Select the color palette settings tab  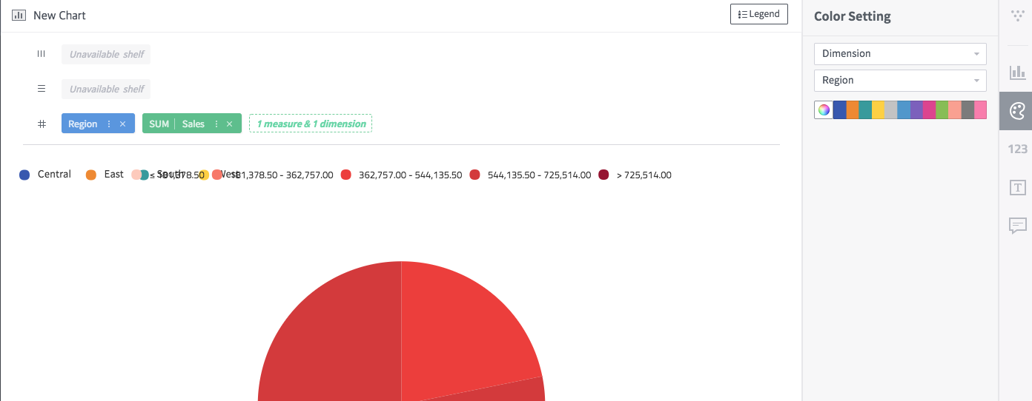tap(1017, 111)
